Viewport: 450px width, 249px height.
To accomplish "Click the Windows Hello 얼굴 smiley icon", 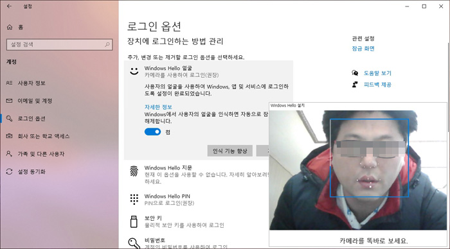I will click(x=134, y=71).
